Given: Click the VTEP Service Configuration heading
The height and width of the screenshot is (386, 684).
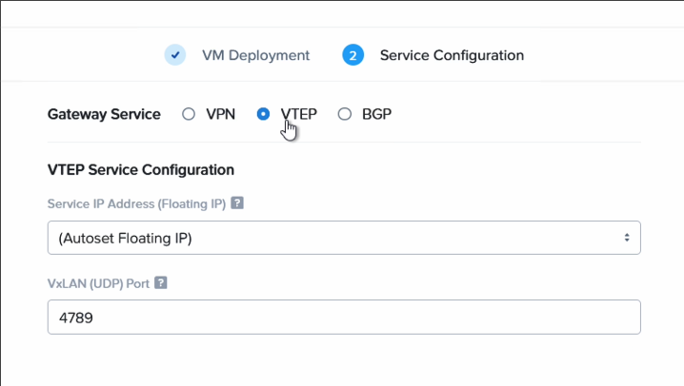Looking at the screenshot, I should [140, 170].
